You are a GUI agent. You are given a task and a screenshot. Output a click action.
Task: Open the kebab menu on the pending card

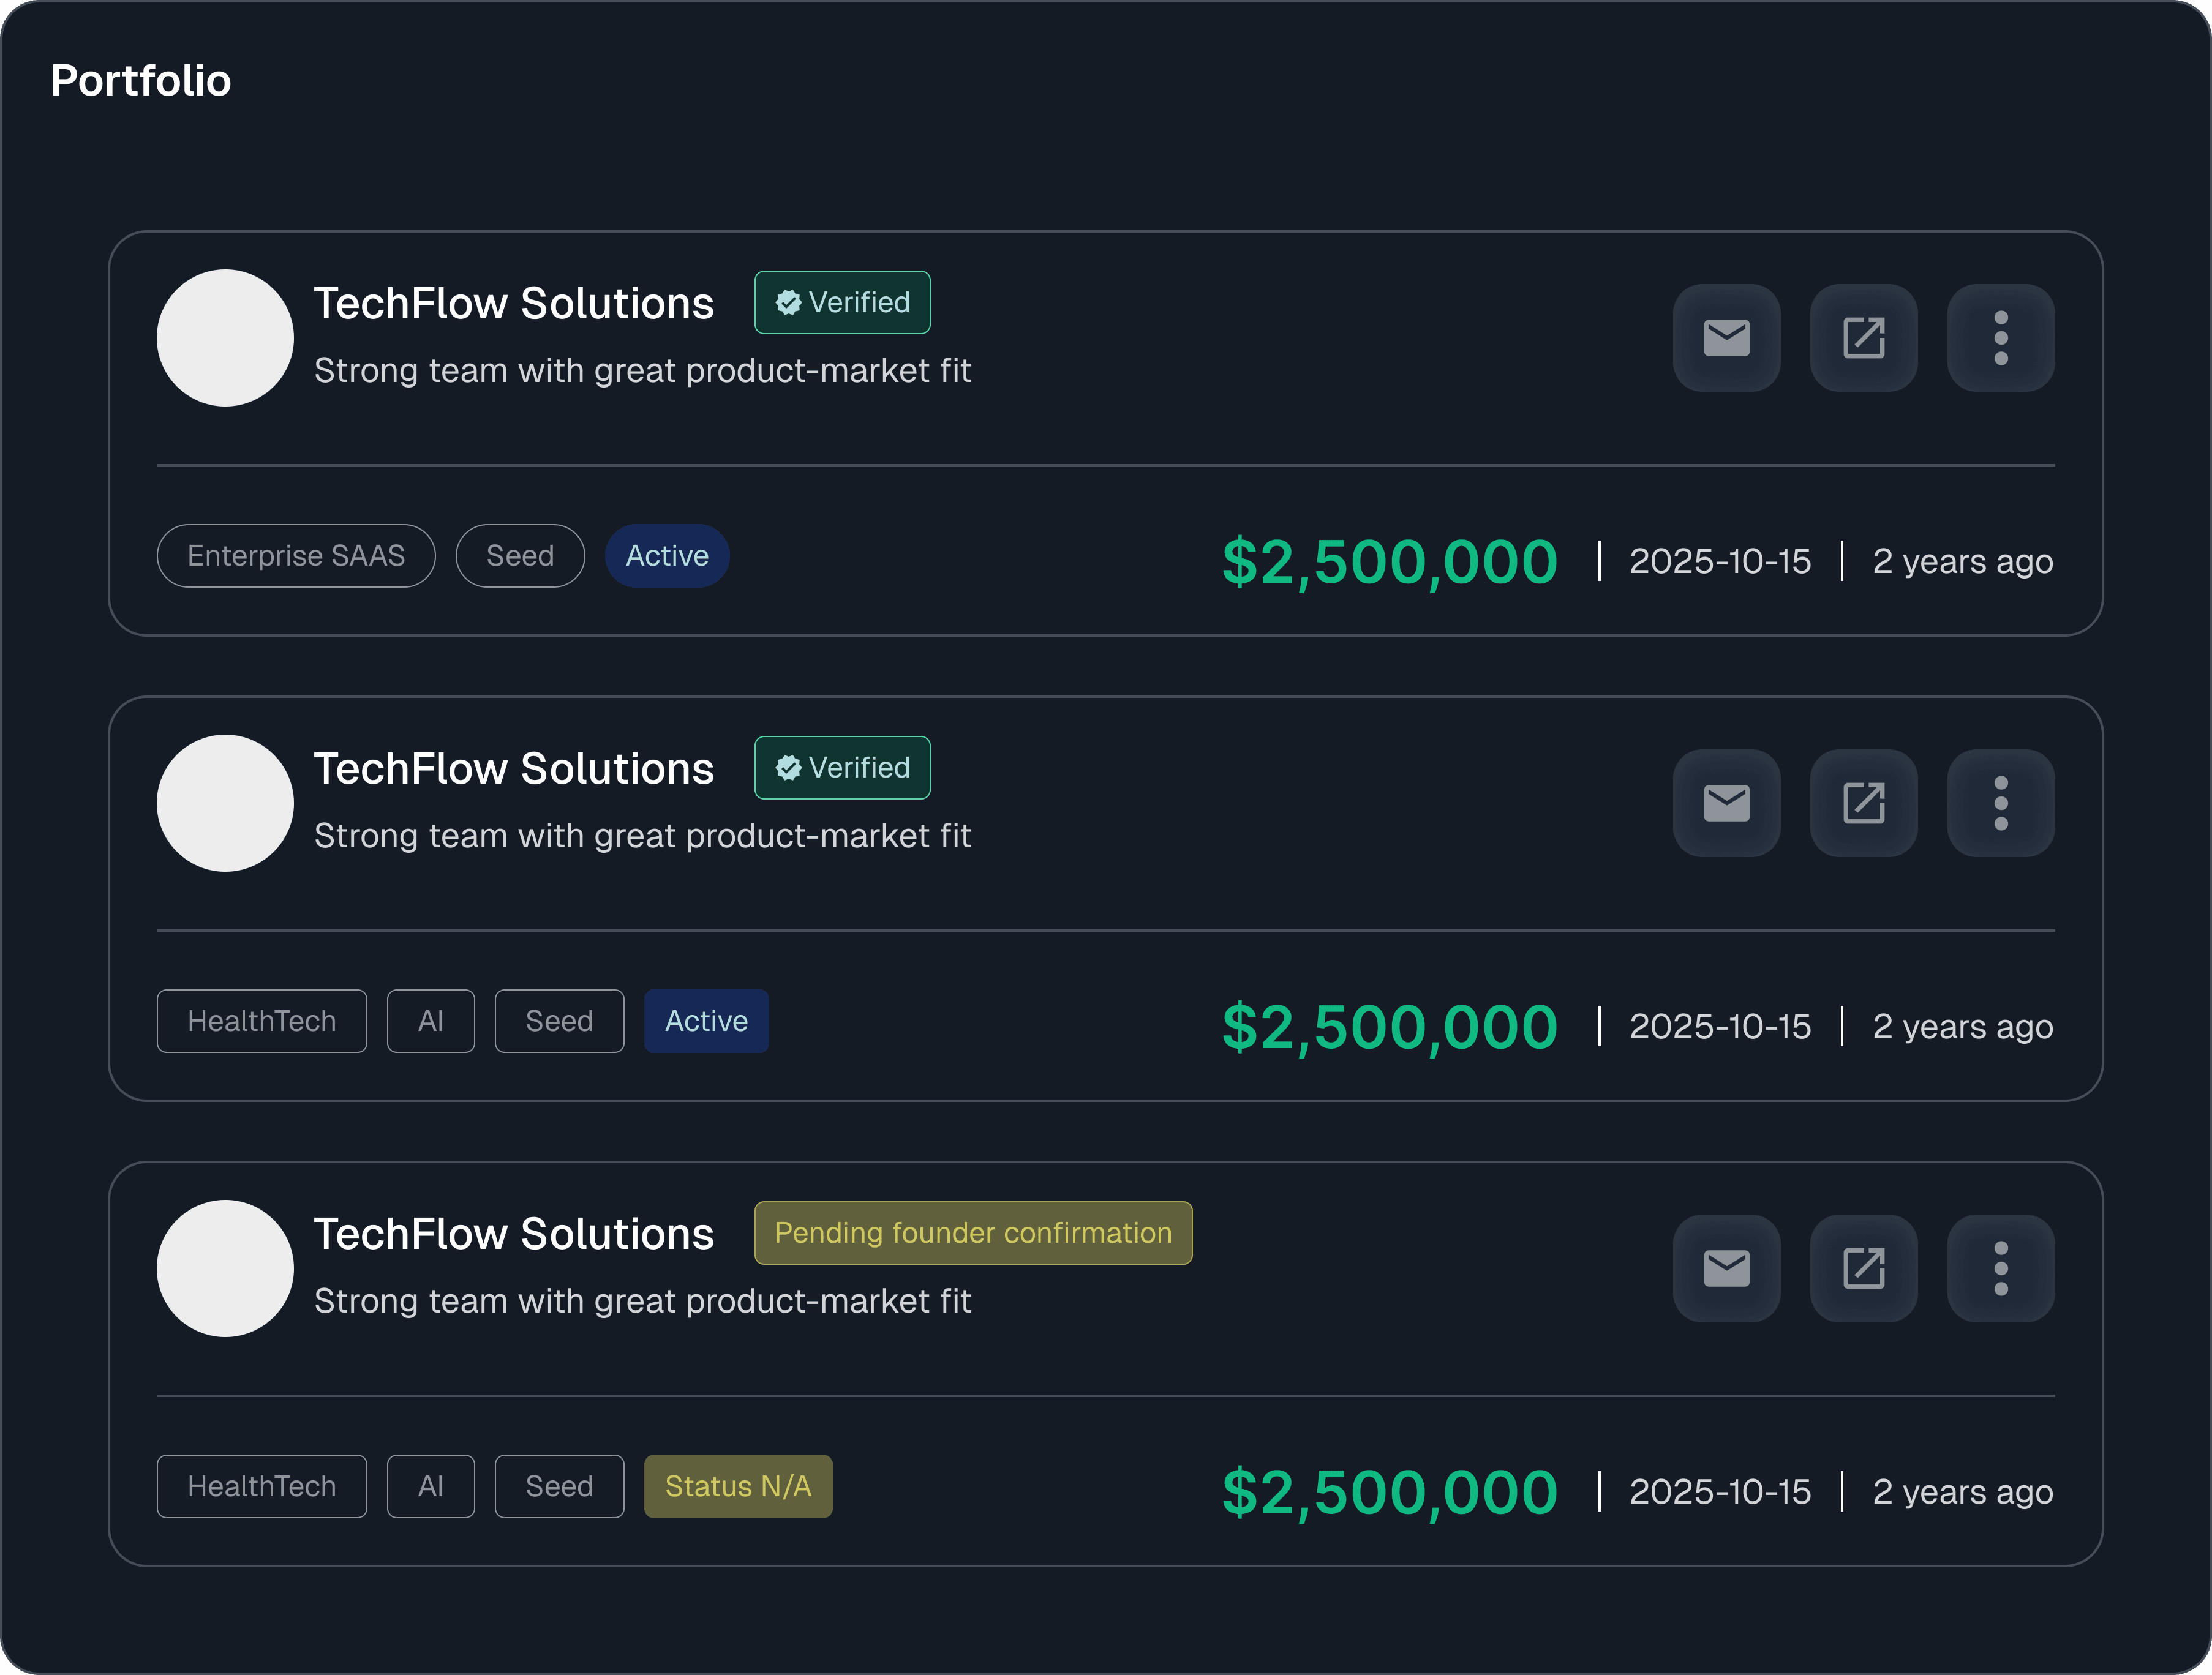click(x=2000, y=1268)
